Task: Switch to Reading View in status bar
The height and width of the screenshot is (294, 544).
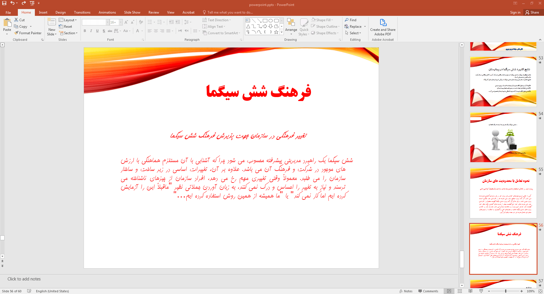Action: pyautogui.click(x=471, y=291)
